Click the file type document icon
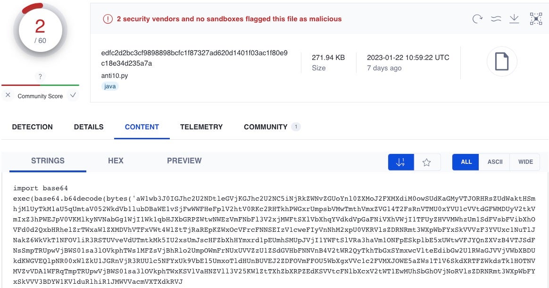Screen dimensions: 549x288 [x=502, y=61]
